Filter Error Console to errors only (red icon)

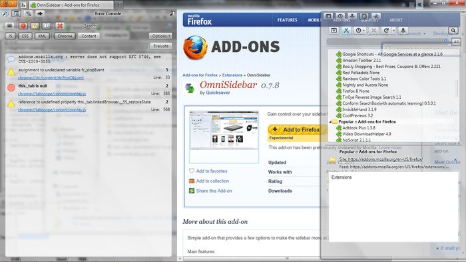[23, 26]
